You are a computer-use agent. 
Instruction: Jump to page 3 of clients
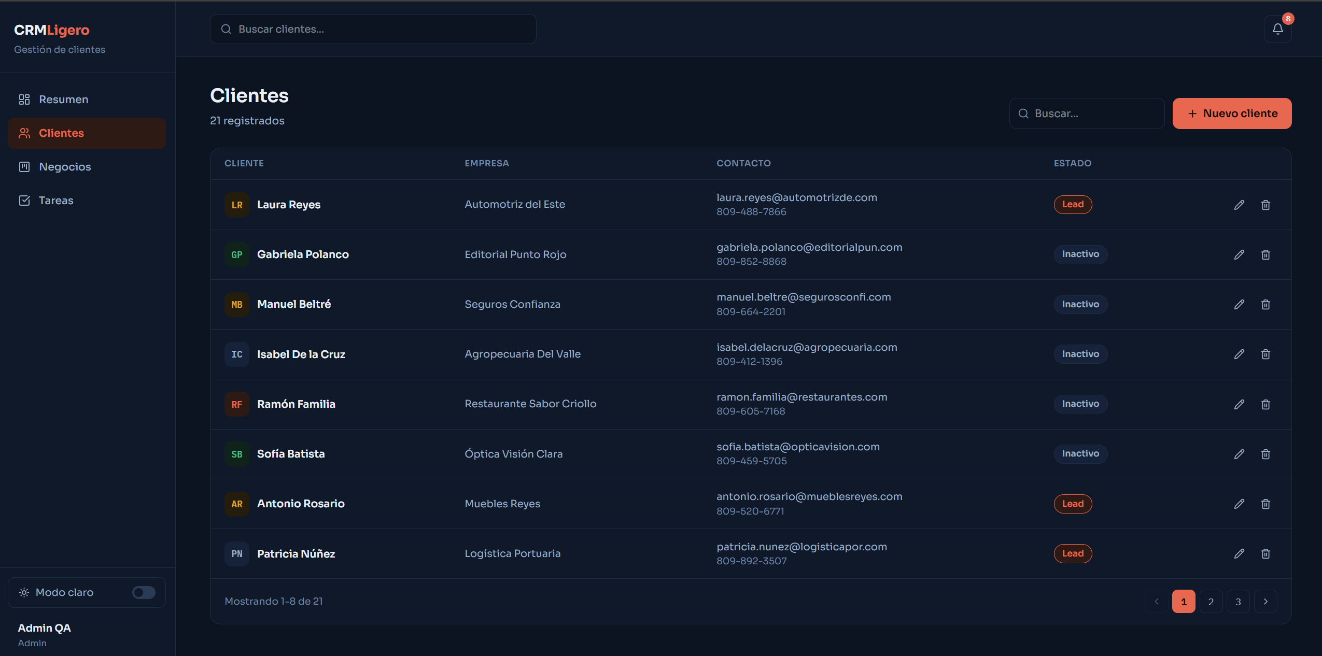tap(1238, 602)
